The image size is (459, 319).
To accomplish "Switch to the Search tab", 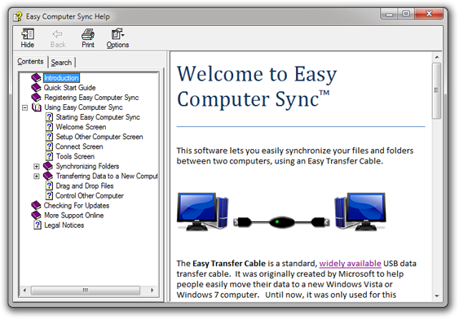I will coord(61,63).
